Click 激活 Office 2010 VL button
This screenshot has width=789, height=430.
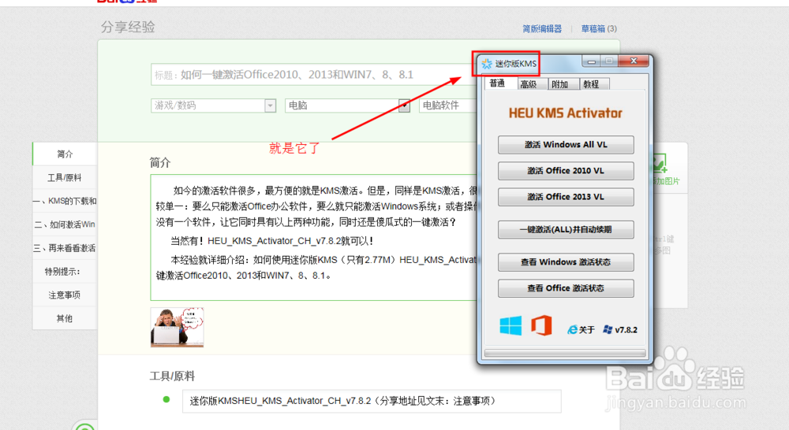(566, 171)
